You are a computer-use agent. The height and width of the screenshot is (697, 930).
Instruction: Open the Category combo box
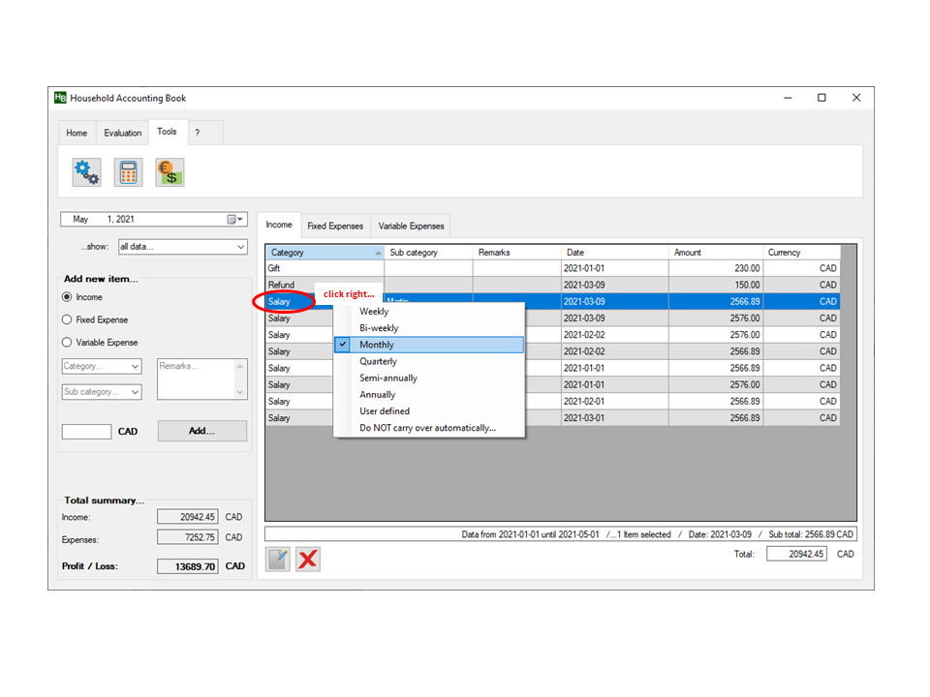tap(102, 367)
